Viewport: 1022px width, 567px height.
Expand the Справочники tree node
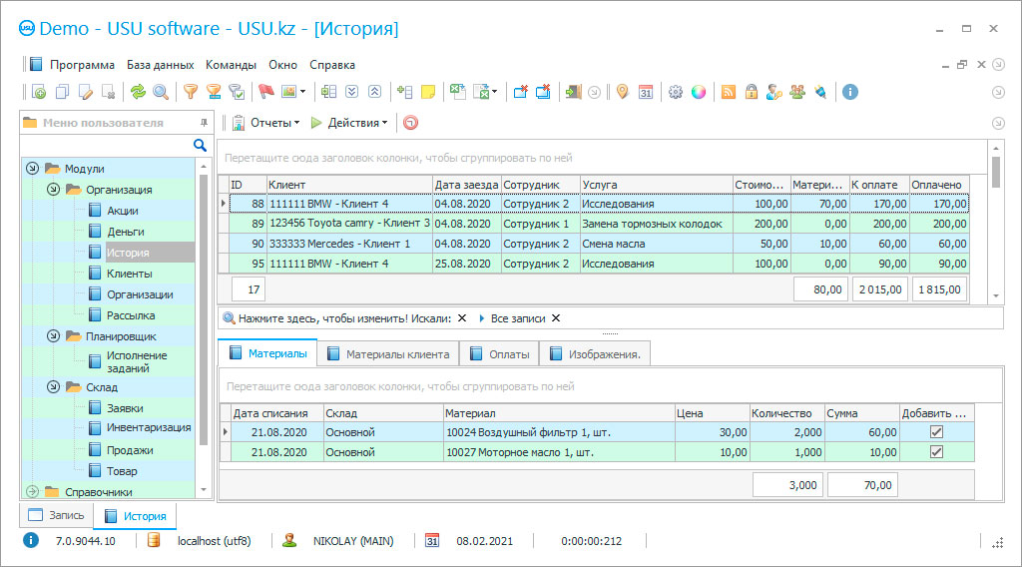click(x=32, y=491)
